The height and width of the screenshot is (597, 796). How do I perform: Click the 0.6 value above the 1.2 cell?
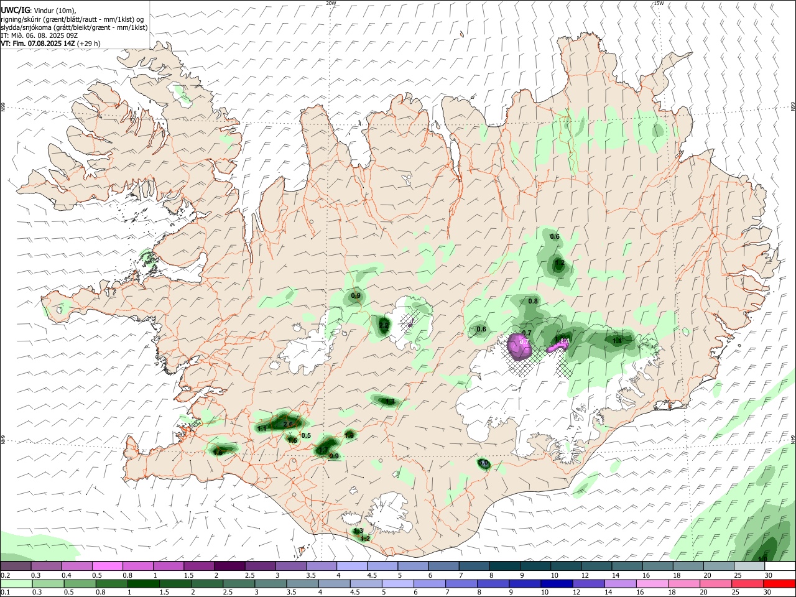coord(555,236)
